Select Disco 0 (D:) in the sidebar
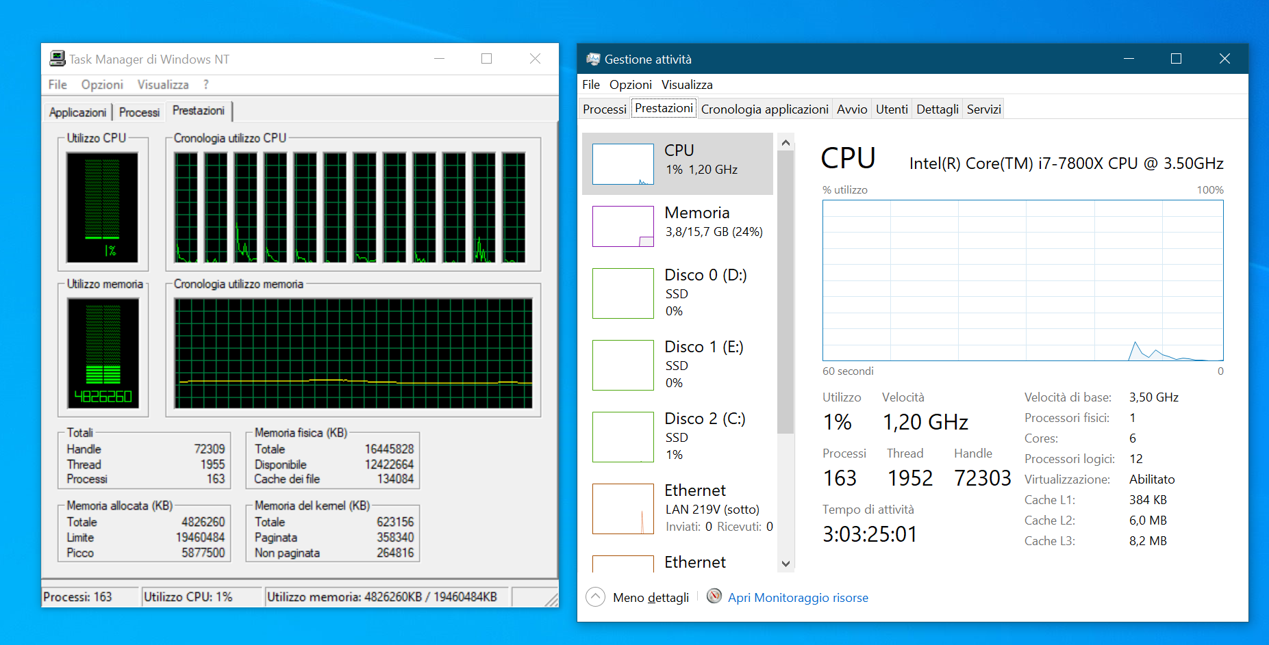 pos(678,293)
